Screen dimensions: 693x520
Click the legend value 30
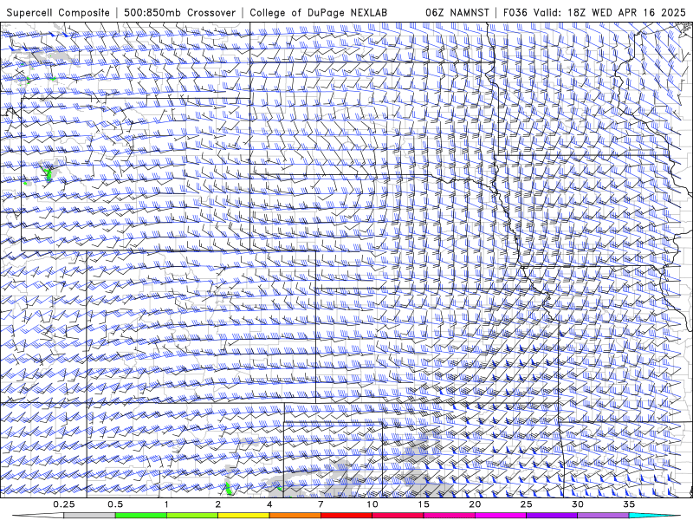pyautogui.click(x=578, y=504)
